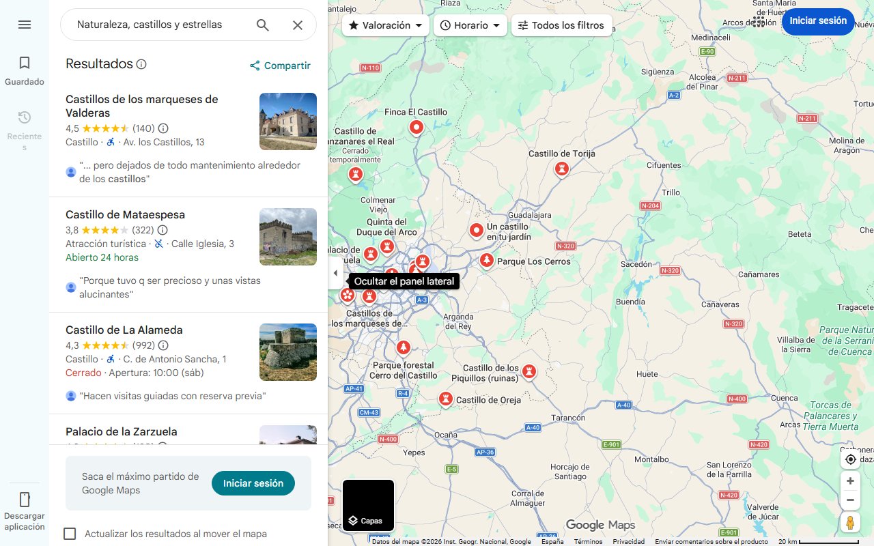Click the info icon beside Resultados

(141, 63)
